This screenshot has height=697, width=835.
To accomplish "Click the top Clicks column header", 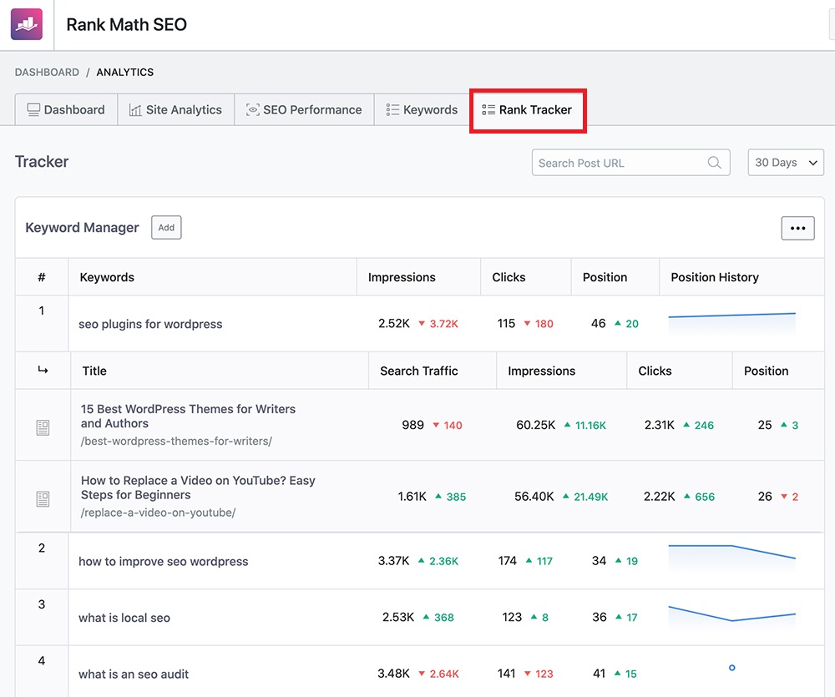I will 509,277.
